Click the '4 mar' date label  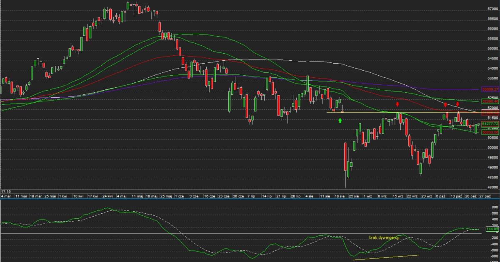click(x=6, y=195)
